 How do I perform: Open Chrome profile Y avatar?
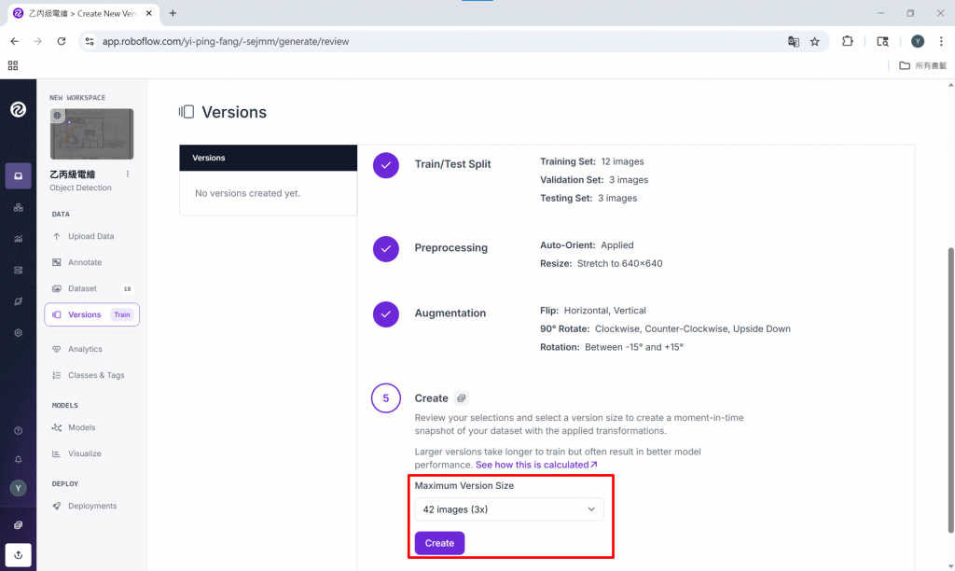click(x=918, y=41)
